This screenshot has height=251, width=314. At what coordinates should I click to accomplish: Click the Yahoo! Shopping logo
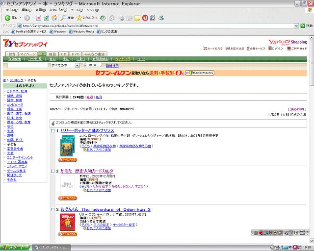[x=288, y=42]
